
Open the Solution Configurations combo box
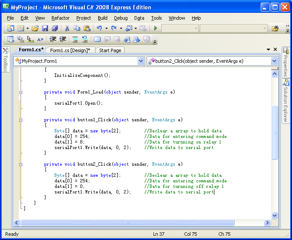click(180, 28)
